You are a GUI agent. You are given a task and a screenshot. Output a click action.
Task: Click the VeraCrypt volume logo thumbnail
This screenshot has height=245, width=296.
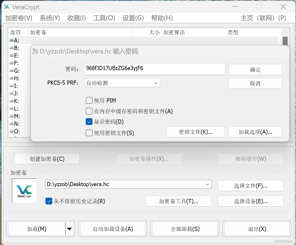(x=24, y=191)
